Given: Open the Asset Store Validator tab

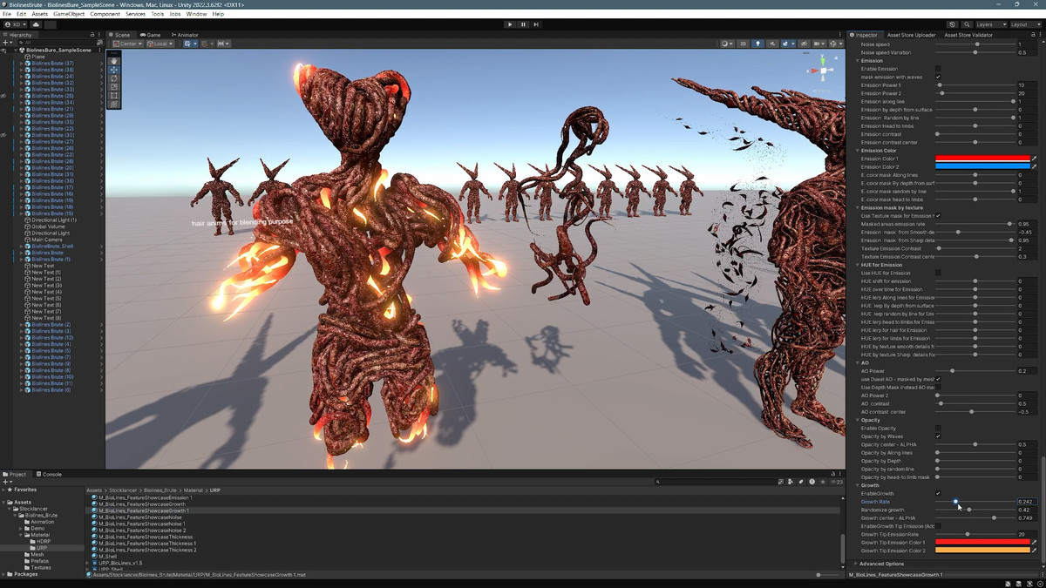Looking at the screenshot, I should click(x=968, y=35).
